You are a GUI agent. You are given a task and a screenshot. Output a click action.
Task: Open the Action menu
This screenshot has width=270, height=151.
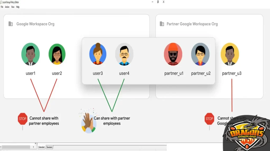[7, 7]
